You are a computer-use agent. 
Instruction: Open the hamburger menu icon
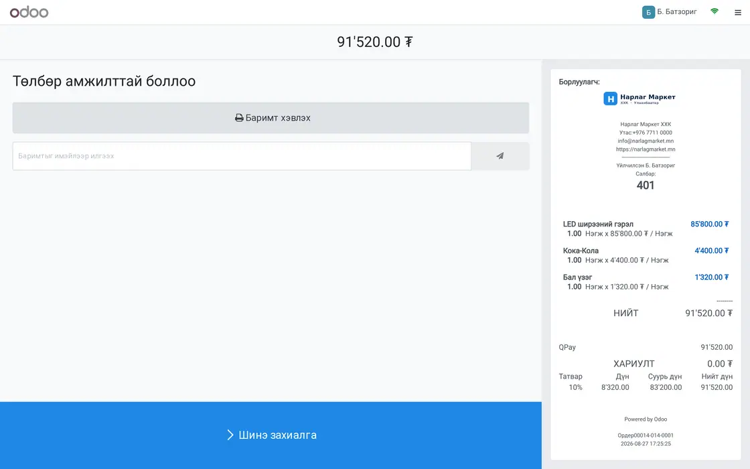click(737, 13)
